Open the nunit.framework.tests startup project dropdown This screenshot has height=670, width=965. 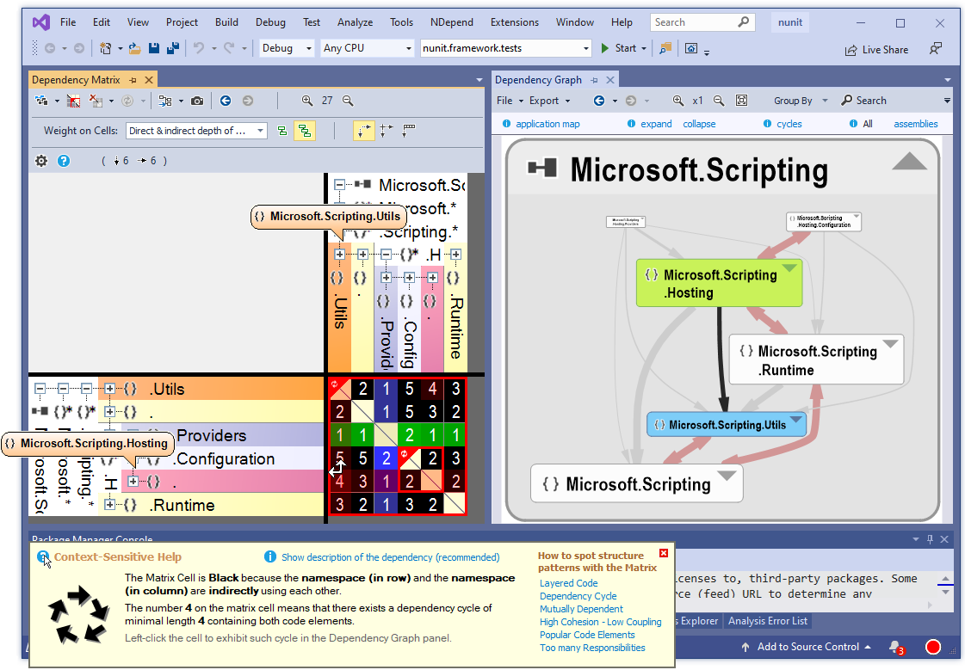click(x=506, y=48)
